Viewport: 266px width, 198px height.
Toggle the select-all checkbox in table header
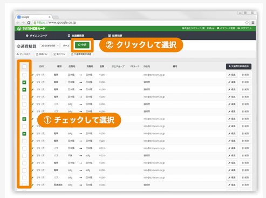click(x=24, y=67)
